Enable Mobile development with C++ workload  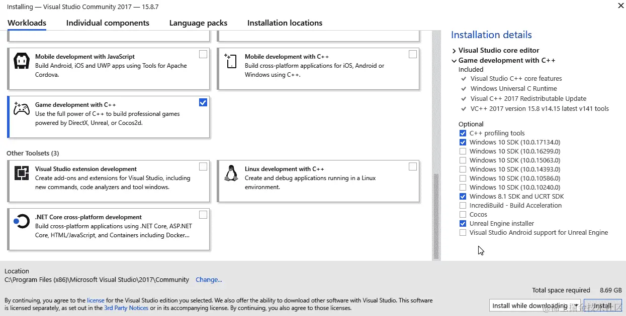click(x=413, y=54)
